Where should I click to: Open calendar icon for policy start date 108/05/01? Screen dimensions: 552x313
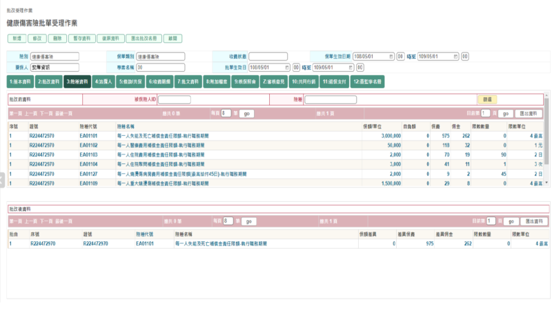point(391,57)
